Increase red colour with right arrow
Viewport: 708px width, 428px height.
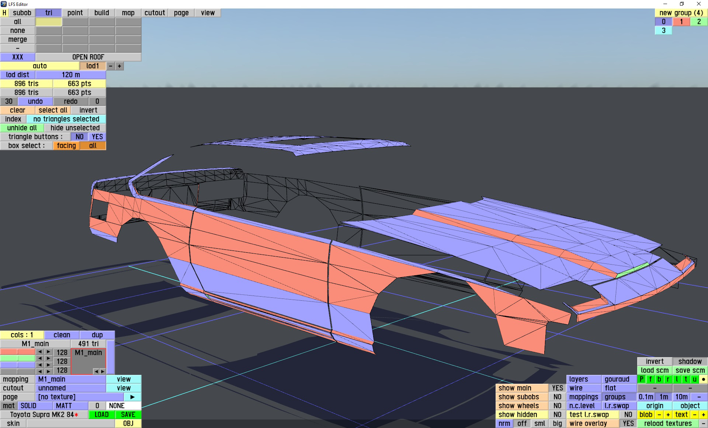[48, 352]
